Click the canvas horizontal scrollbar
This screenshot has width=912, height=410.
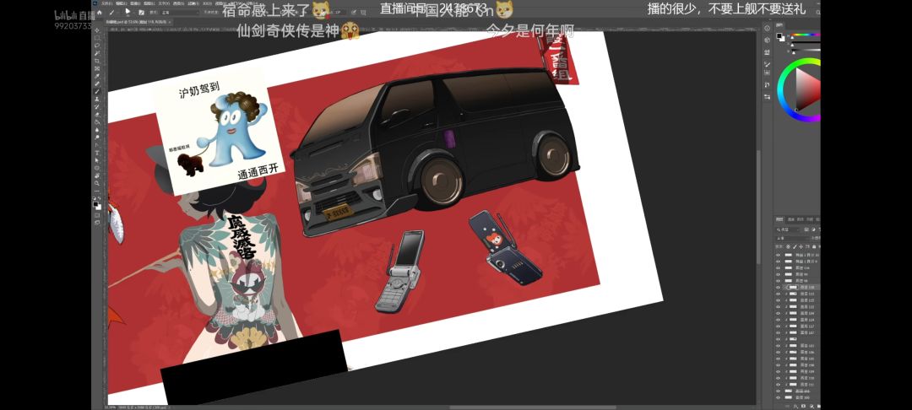pos(532,407)
